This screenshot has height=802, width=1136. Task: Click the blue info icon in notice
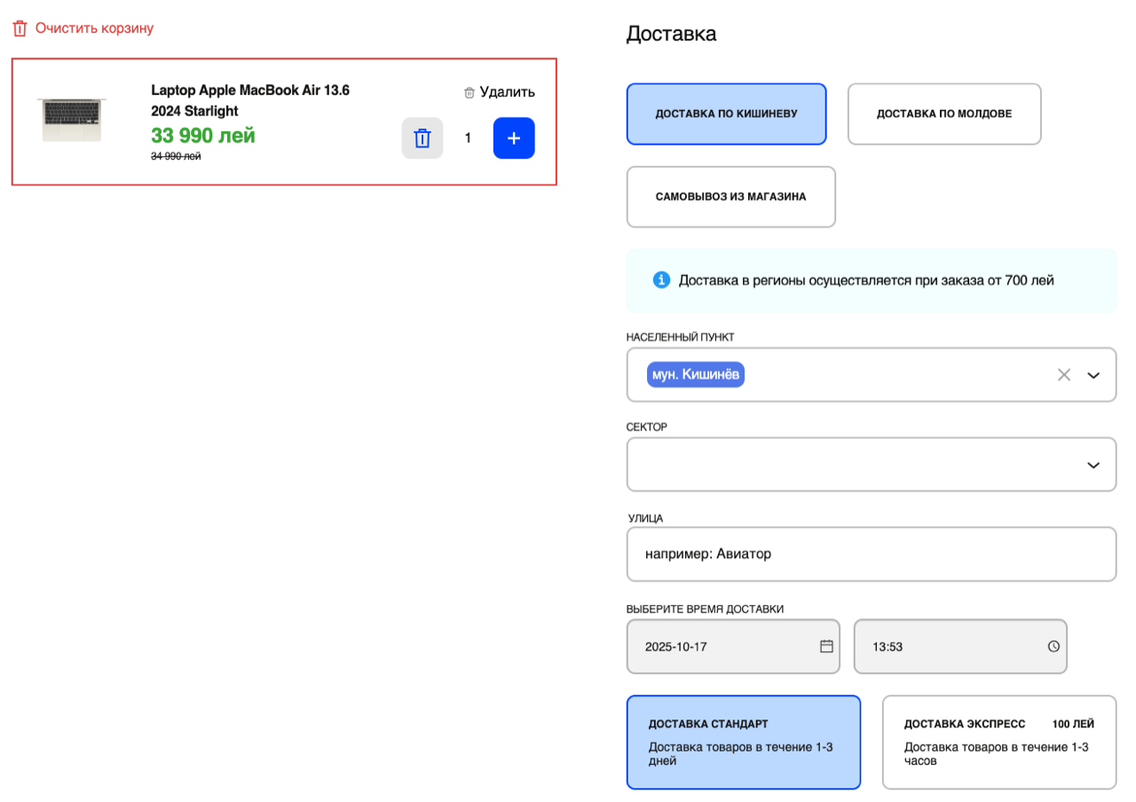tap(661, 280)
